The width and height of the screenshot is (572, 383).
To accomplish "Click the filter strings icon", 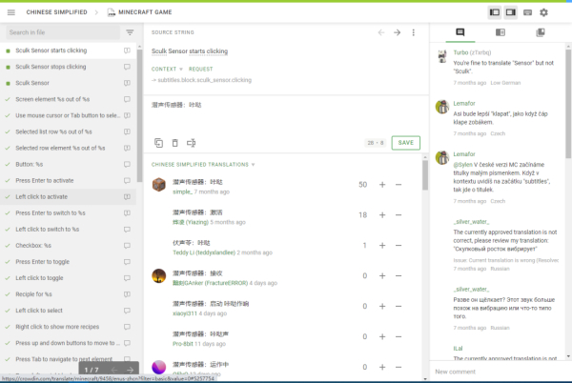I will [130, 32].
